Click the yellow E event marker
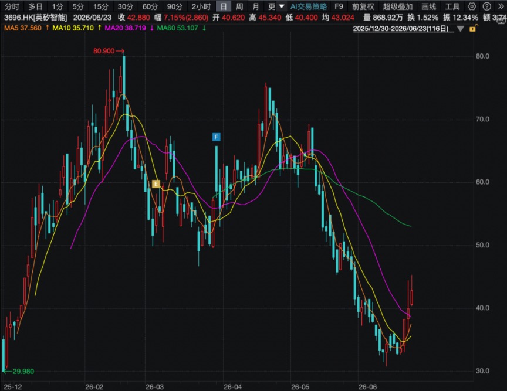Image resolution: width=507 pixels, height=391 pixels. click(156, 184)
